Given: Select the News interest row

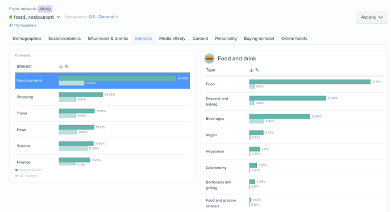Looking at the screenshot, I should coord(102,130).
